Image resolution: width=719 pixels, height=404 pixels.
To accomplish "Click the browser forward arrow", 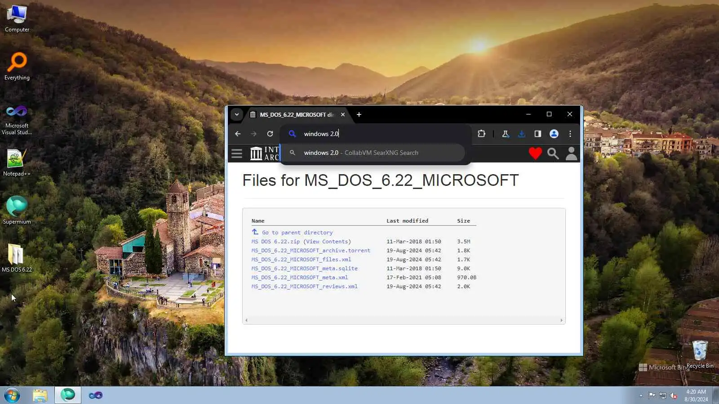I will [254, 134].
